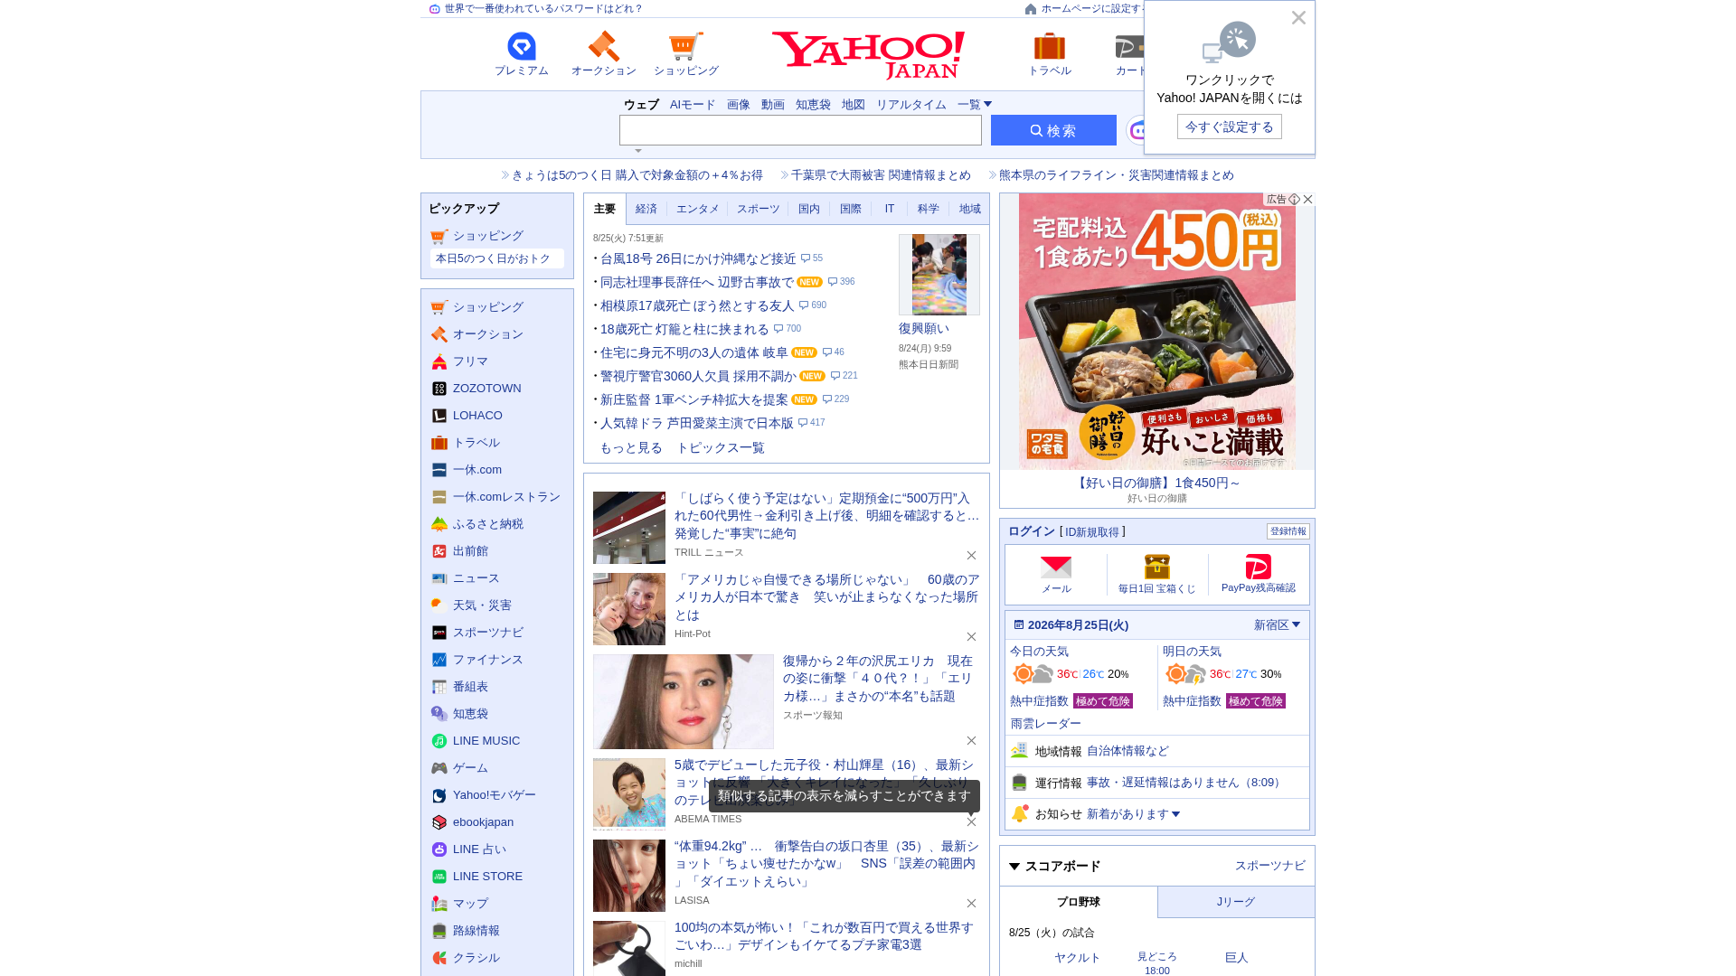Expand the 新着があります notifications dropdown

click(x=1133, y=814)
